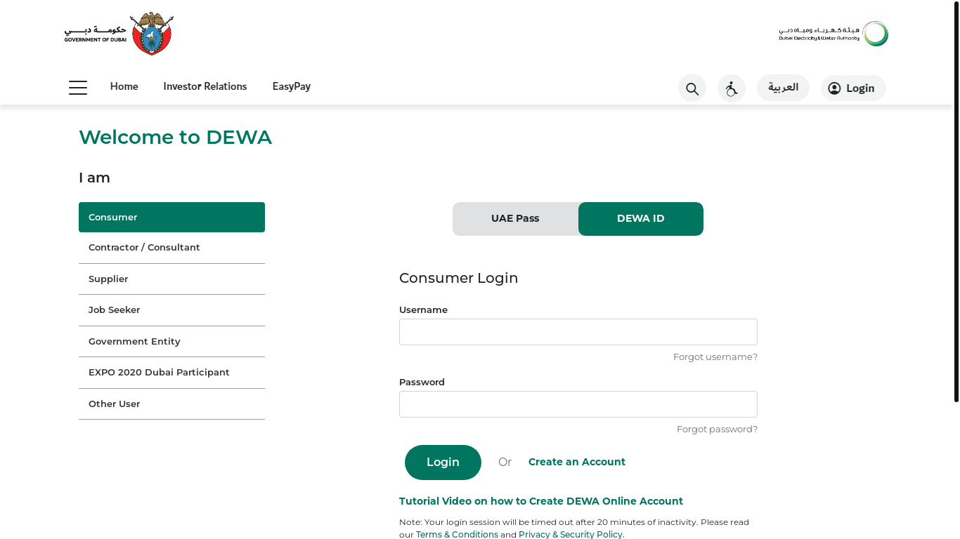The width and height of the screenshot is (960, 539).
Task: Open the Create an Account link
Action: pos(576,462)
